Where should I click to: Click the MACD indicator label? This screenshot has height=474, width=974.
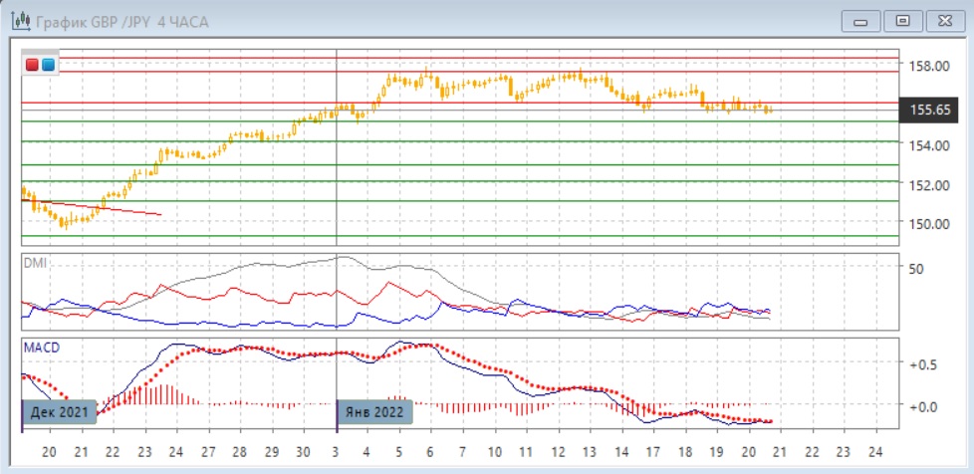point(42,346)
